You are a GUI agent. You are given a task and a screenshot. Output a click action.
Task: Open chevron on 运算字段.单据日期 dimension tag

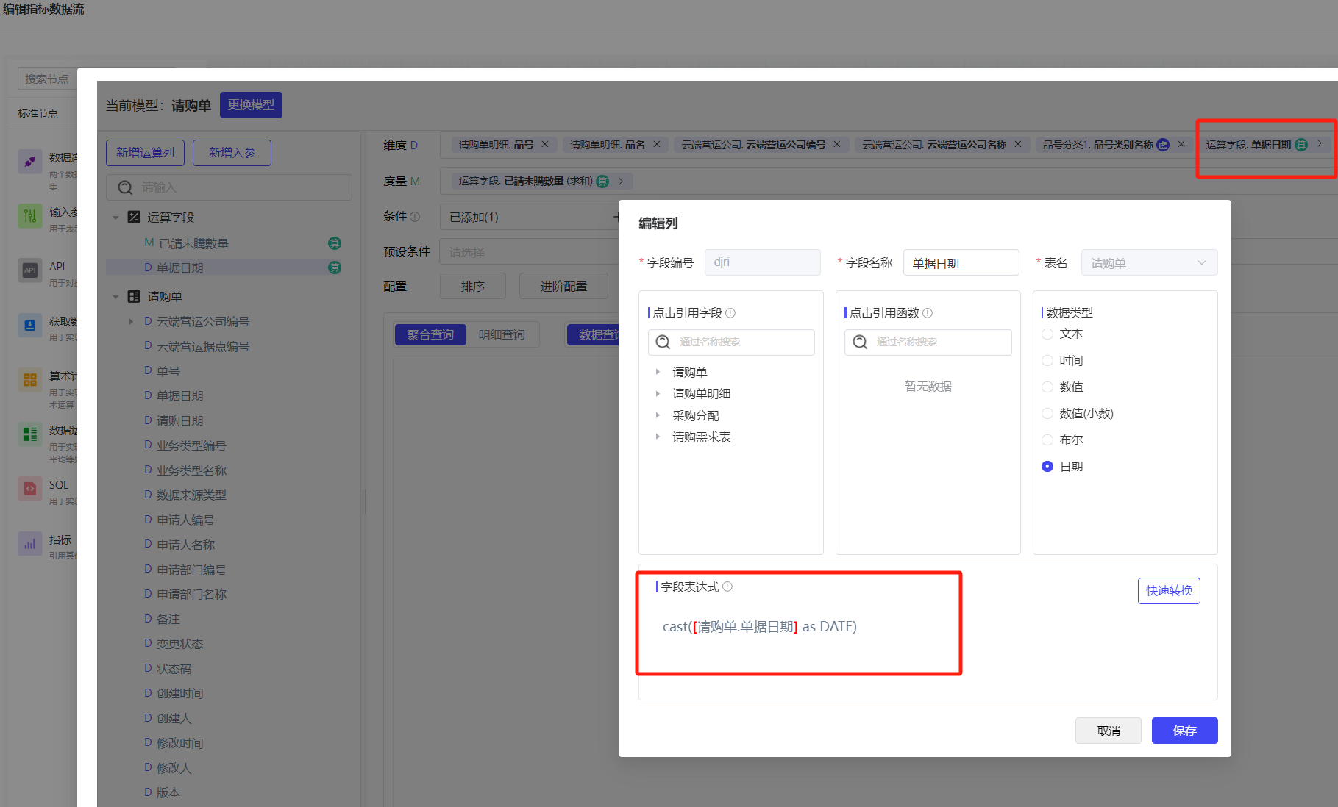(1320, 144)
